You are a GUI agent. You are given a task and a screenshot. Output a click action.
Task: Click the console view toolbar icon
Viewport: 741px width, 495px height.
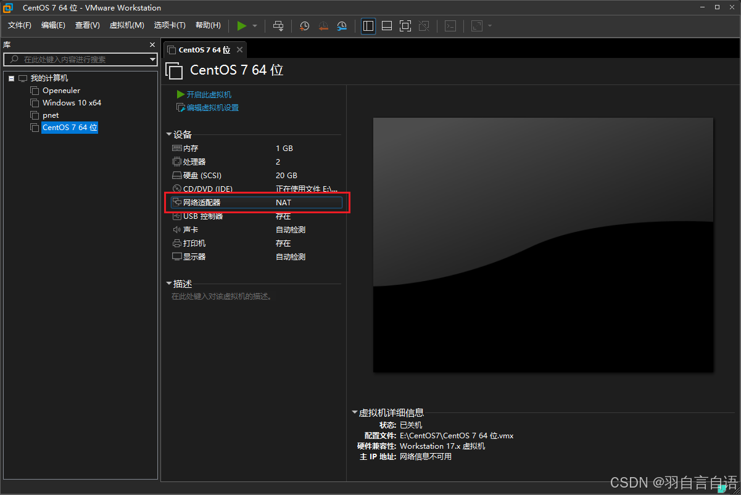pos(451,26)
